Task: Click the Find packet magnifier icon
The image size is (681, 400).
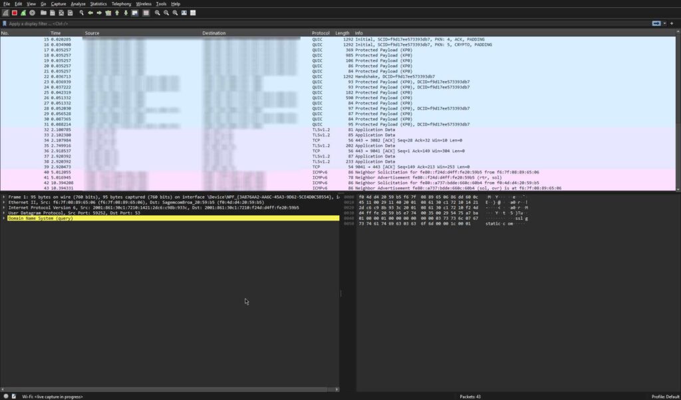Action: click(81, 13)
